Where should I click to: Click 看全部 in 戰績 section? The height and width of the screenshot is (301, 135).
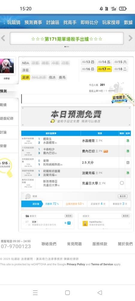point(123,196)
